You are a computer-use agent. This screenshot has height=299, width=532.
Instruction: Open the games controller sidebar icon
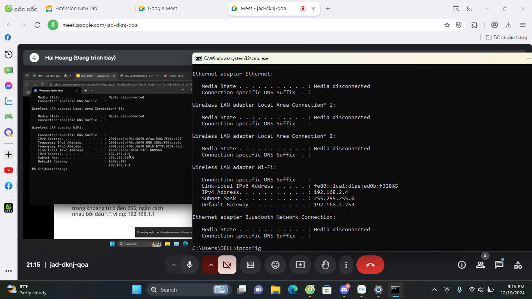pyautogui.click(x=8, y=117)
